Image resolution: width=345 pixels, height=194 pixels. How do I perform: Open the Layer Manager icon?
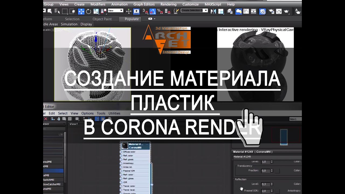point(230,11)
